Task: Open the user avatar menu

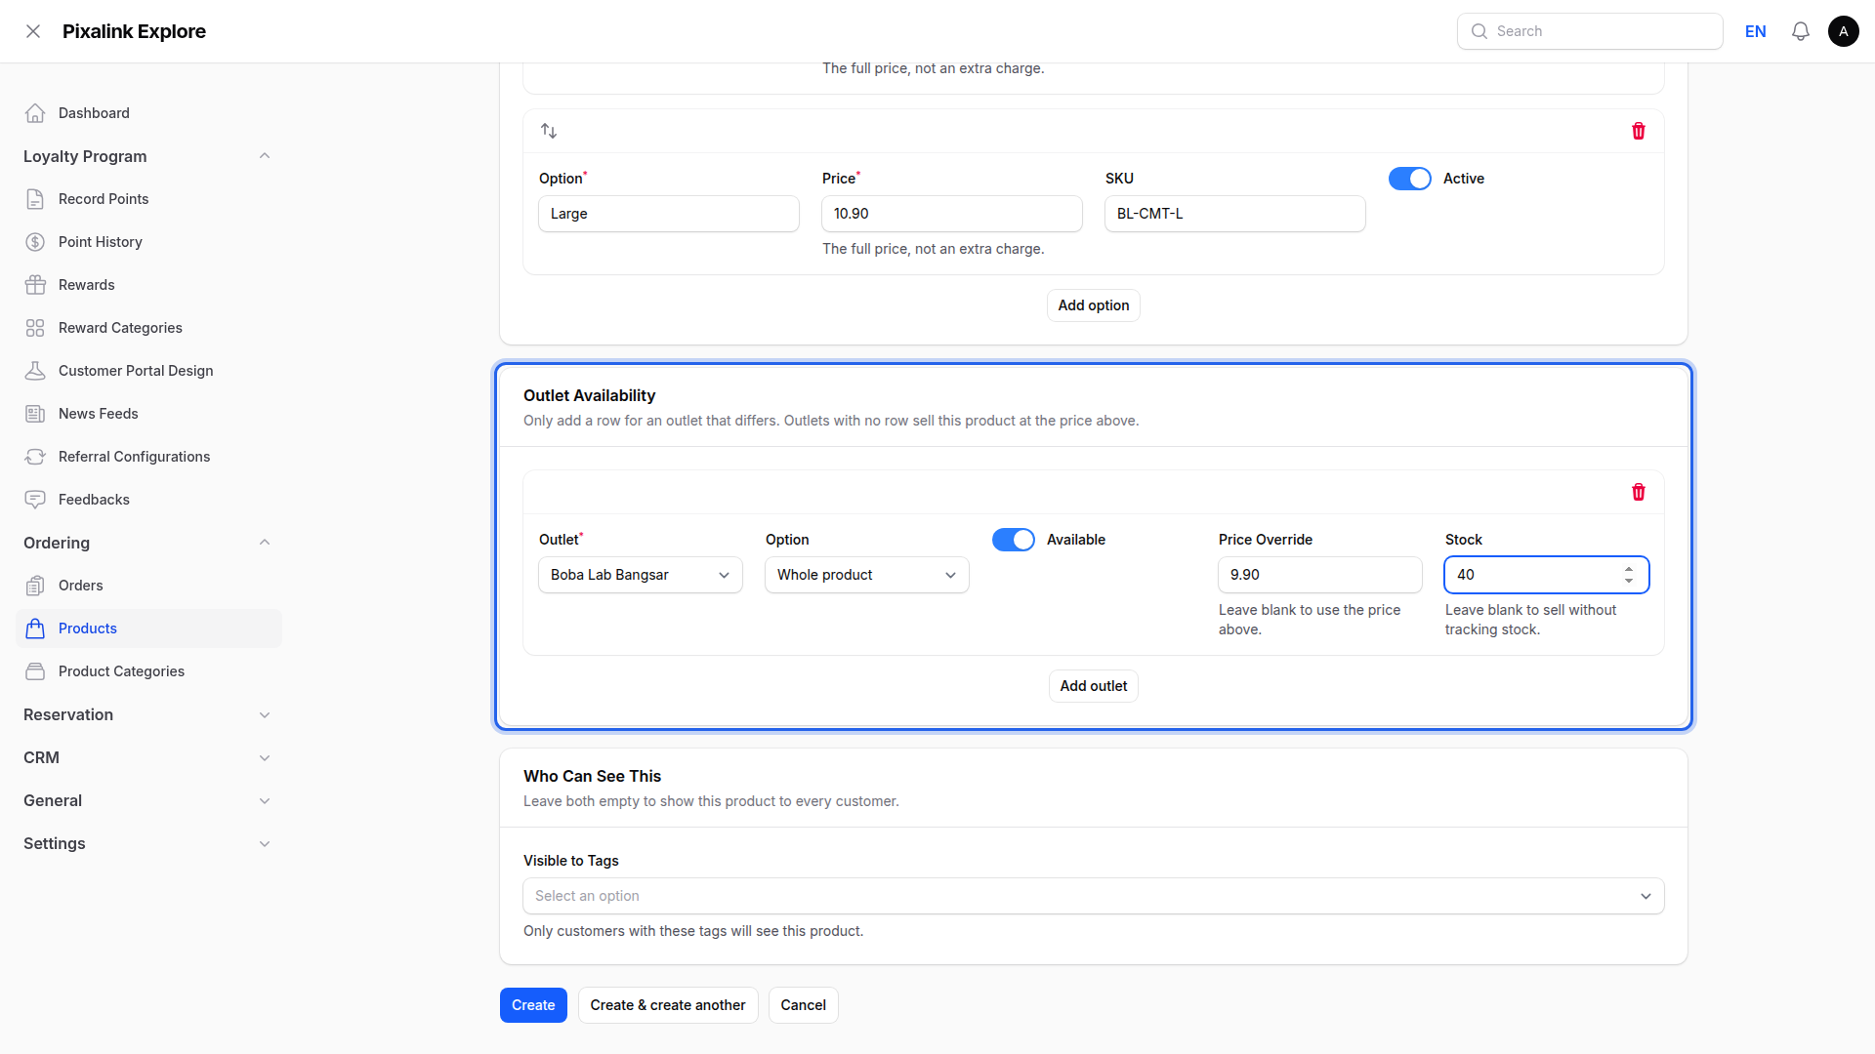Action: point(1844,31)
